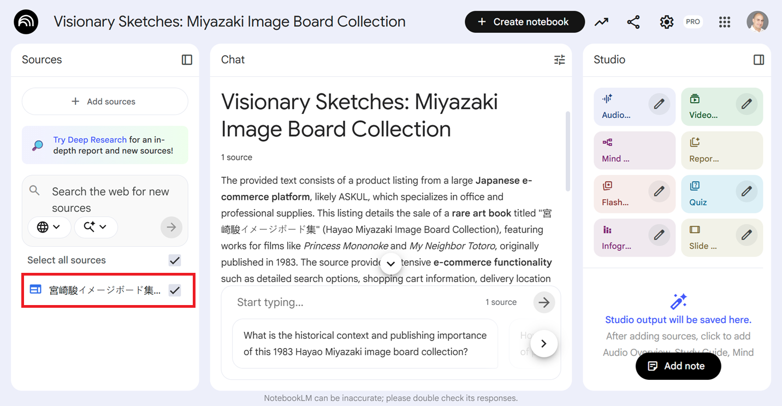Click the Add sources button
782x406 pixels.
pos(105,101)
